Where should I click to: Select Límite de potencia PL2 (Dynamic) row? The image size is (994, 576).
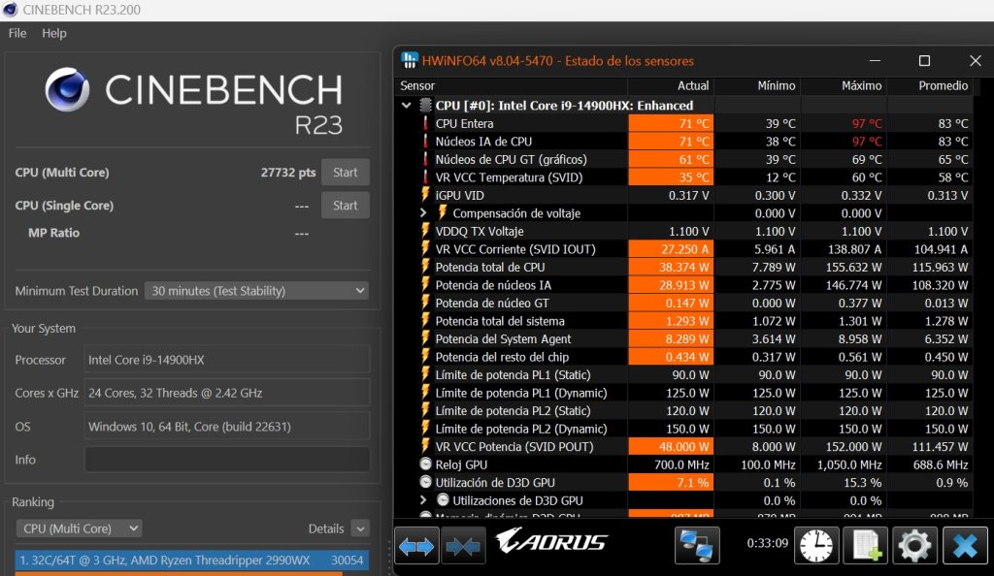click(x=684, y=429)
